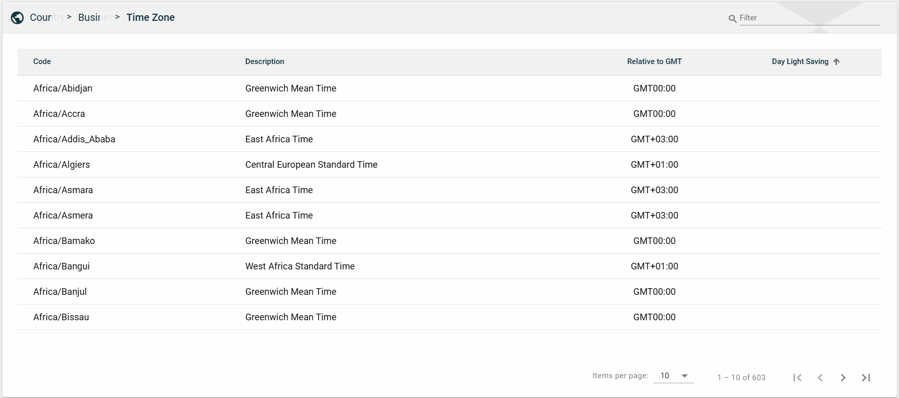Open the Business breadcrumb link
Viewport: 899px width, 398px height.
coord(92,18)
